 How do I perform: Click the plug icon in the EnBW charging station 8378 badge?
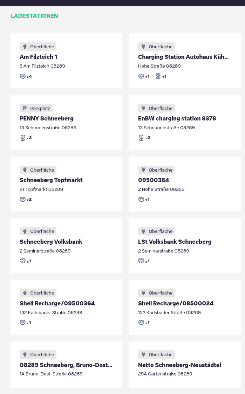click(x=143, y=108)
